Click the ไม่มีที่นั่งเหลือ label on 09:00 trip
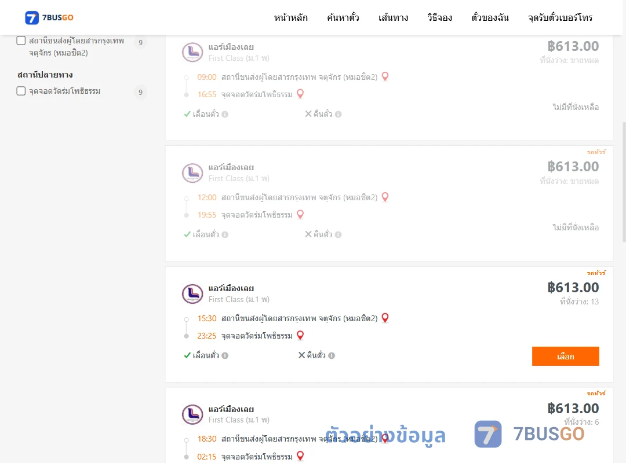This screenshot has height=463, width=626. point(576,107)
